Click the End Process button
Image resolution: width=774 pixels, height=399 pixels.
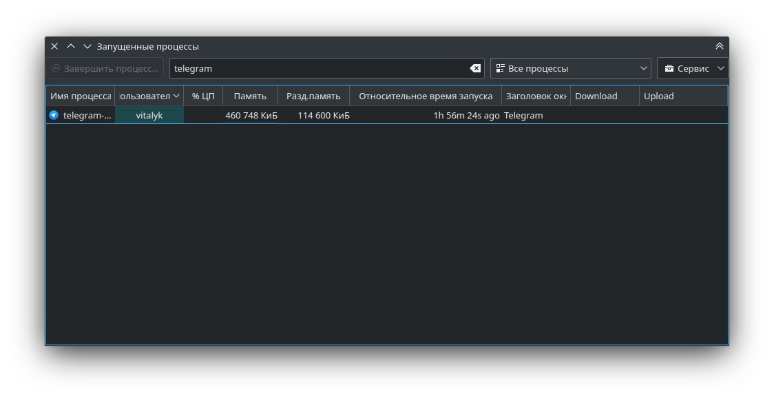coord(105,68)
